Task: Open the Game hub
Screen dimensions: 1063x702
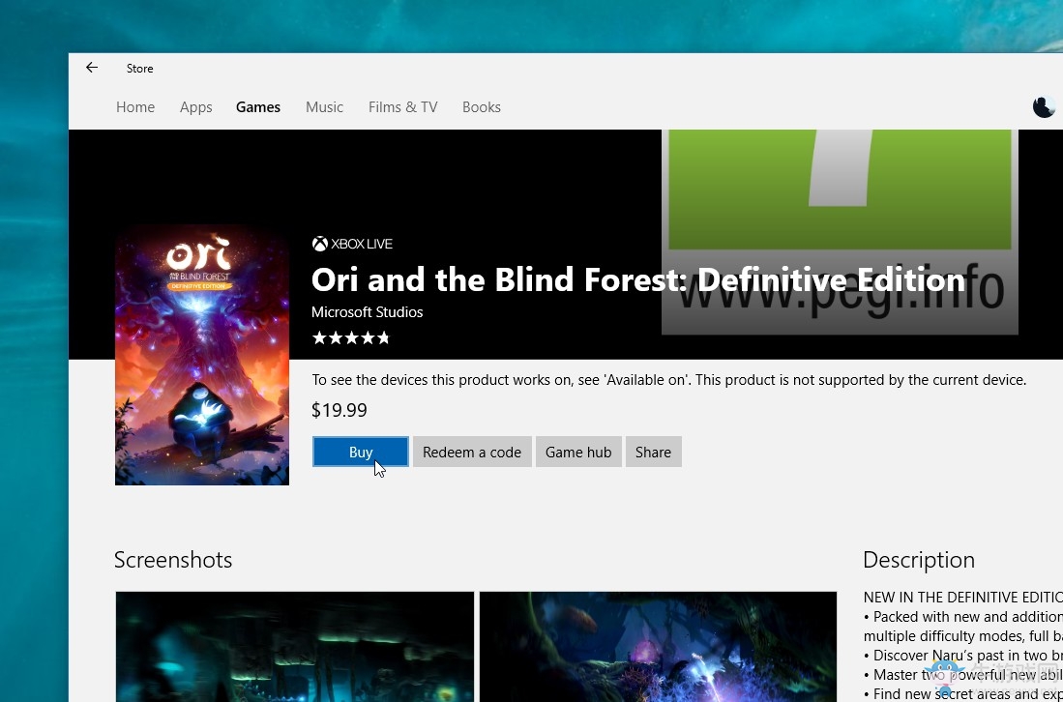Action: click(x=578, y=452)
